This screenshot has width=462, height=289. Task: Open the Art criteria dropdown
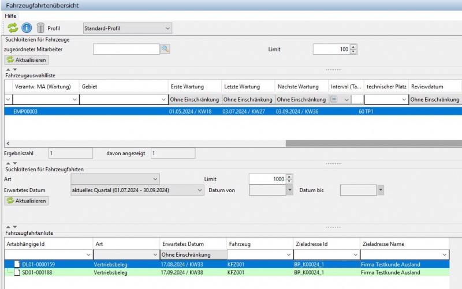point(155,179)
